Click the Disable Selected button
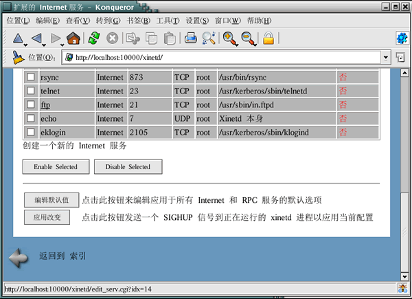 (128, 167)
